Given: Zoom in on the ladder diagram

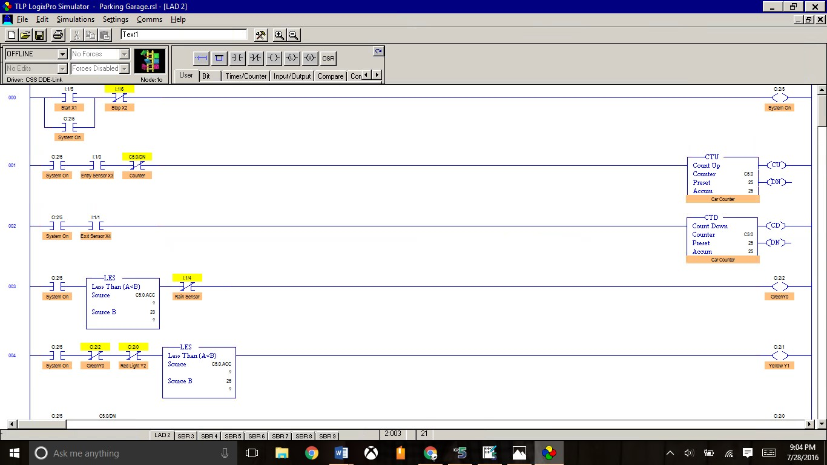Looking at the screenshot, I should [x=280, y=35].
